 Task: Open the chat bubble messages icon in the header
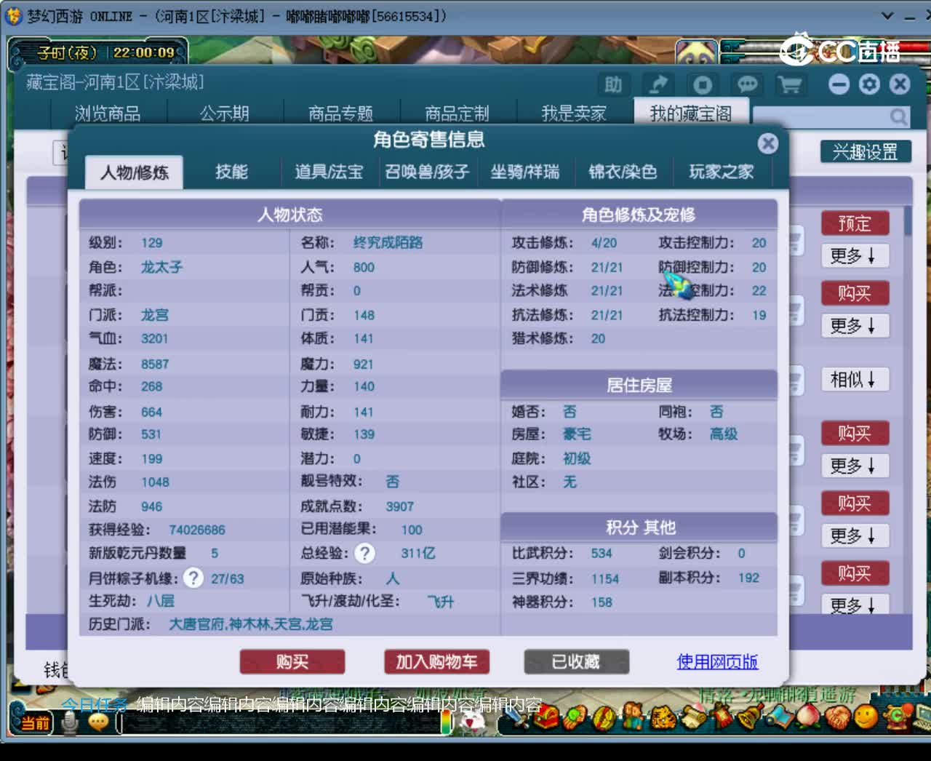[x=746, y=85]
